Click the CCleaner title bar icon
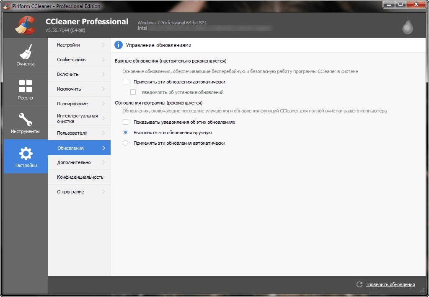 [7, 6]
